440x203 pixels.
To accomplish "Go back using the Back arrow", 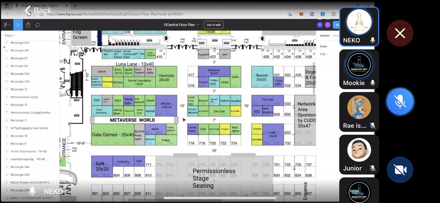I will [38, 11].
